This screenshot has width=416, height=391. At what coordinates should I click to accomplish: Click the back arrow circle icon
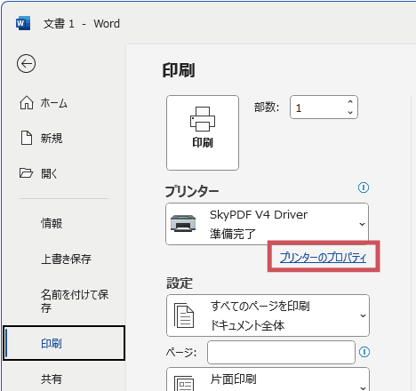pyautogui.click(x=26, y=63)
